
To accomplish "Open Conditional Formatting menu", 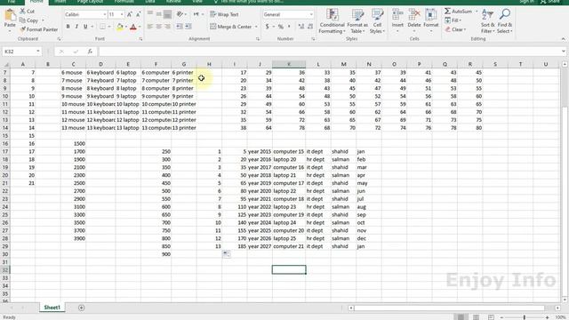I will click(332, 21).
